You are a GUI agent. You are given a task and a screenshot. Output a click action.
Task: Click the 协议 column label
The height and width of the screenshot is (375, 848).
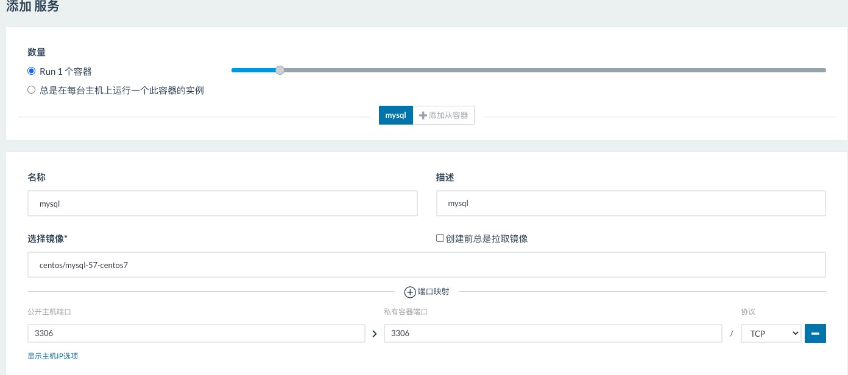(x=748, y=311)
